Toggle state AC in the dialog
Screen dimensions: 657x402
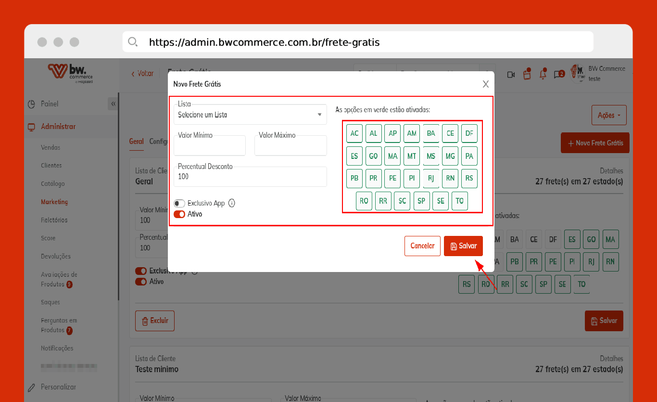[354, 133]
